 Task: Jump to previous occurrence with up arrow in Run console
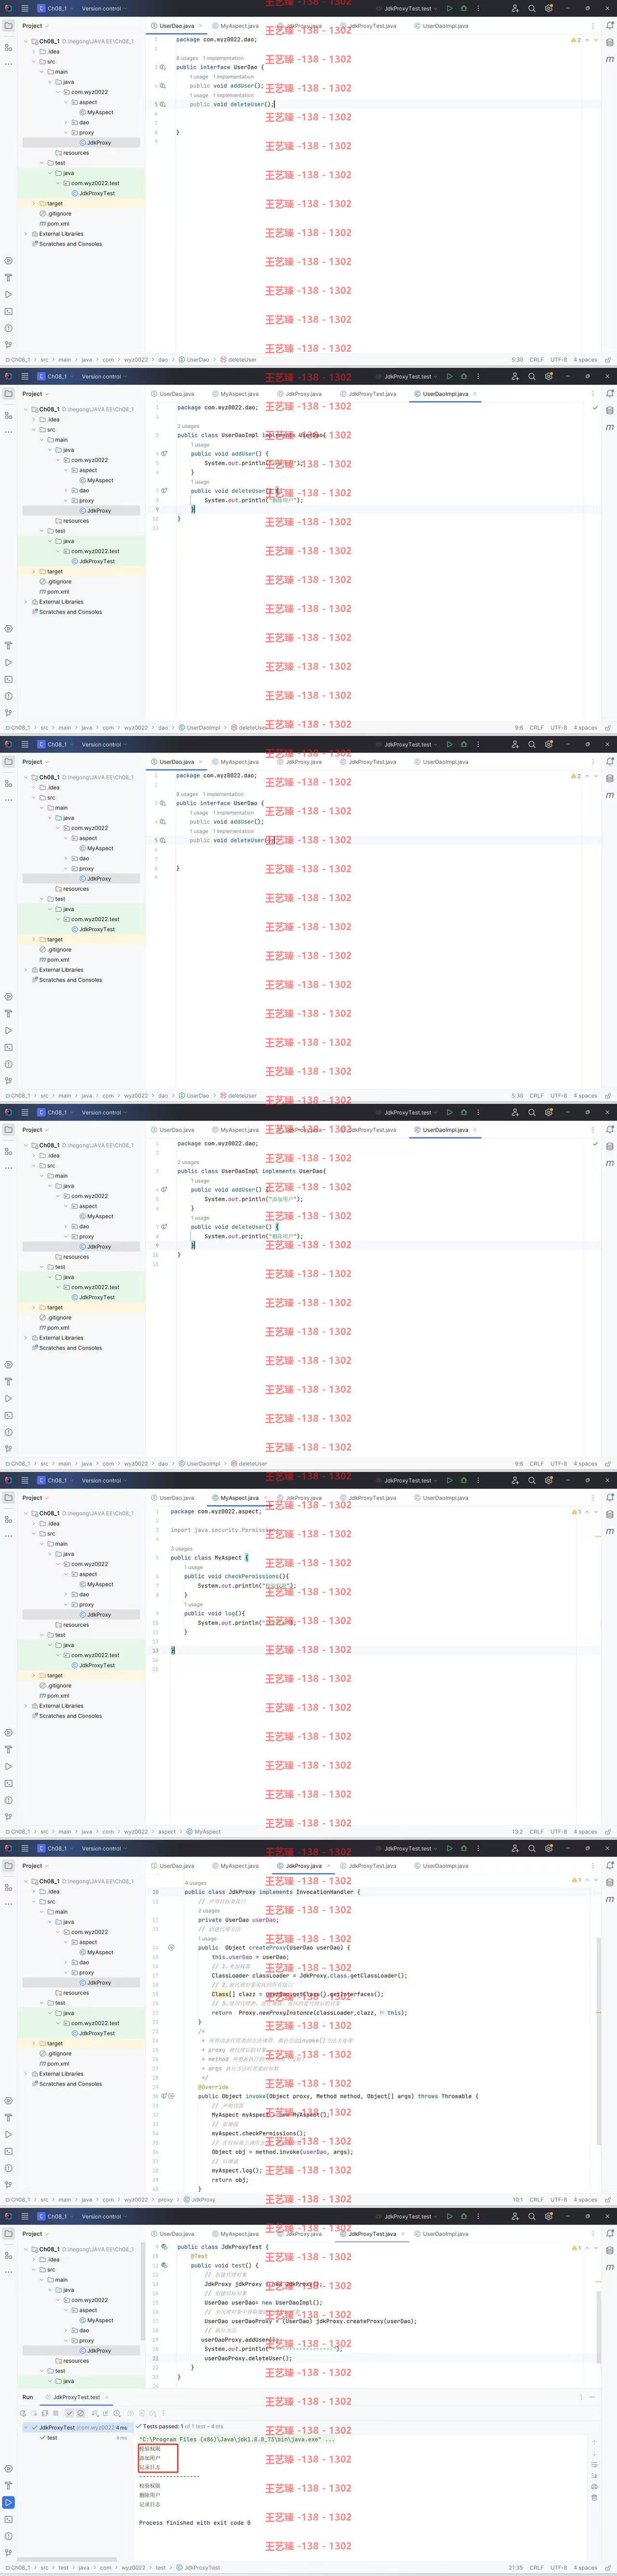coord(594,2442)
